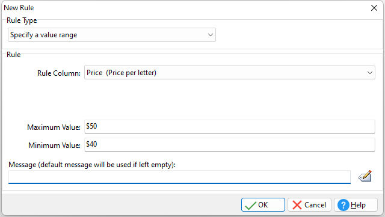Viewport: 385px width, 217px height.
Task: Click the green checkmark on OK
Action: [x=250, y=205]
